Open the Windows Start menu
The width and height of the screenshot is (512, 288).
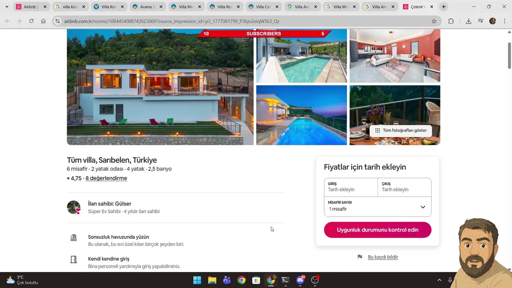(197, 280)
